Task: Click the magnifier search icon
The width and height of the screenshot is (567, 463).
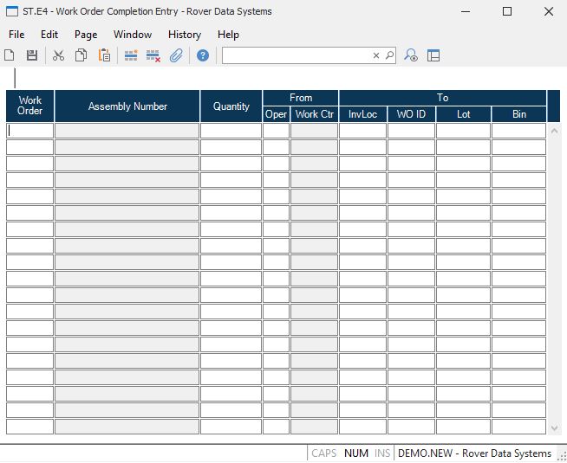Action: click(x=389, y=55)
